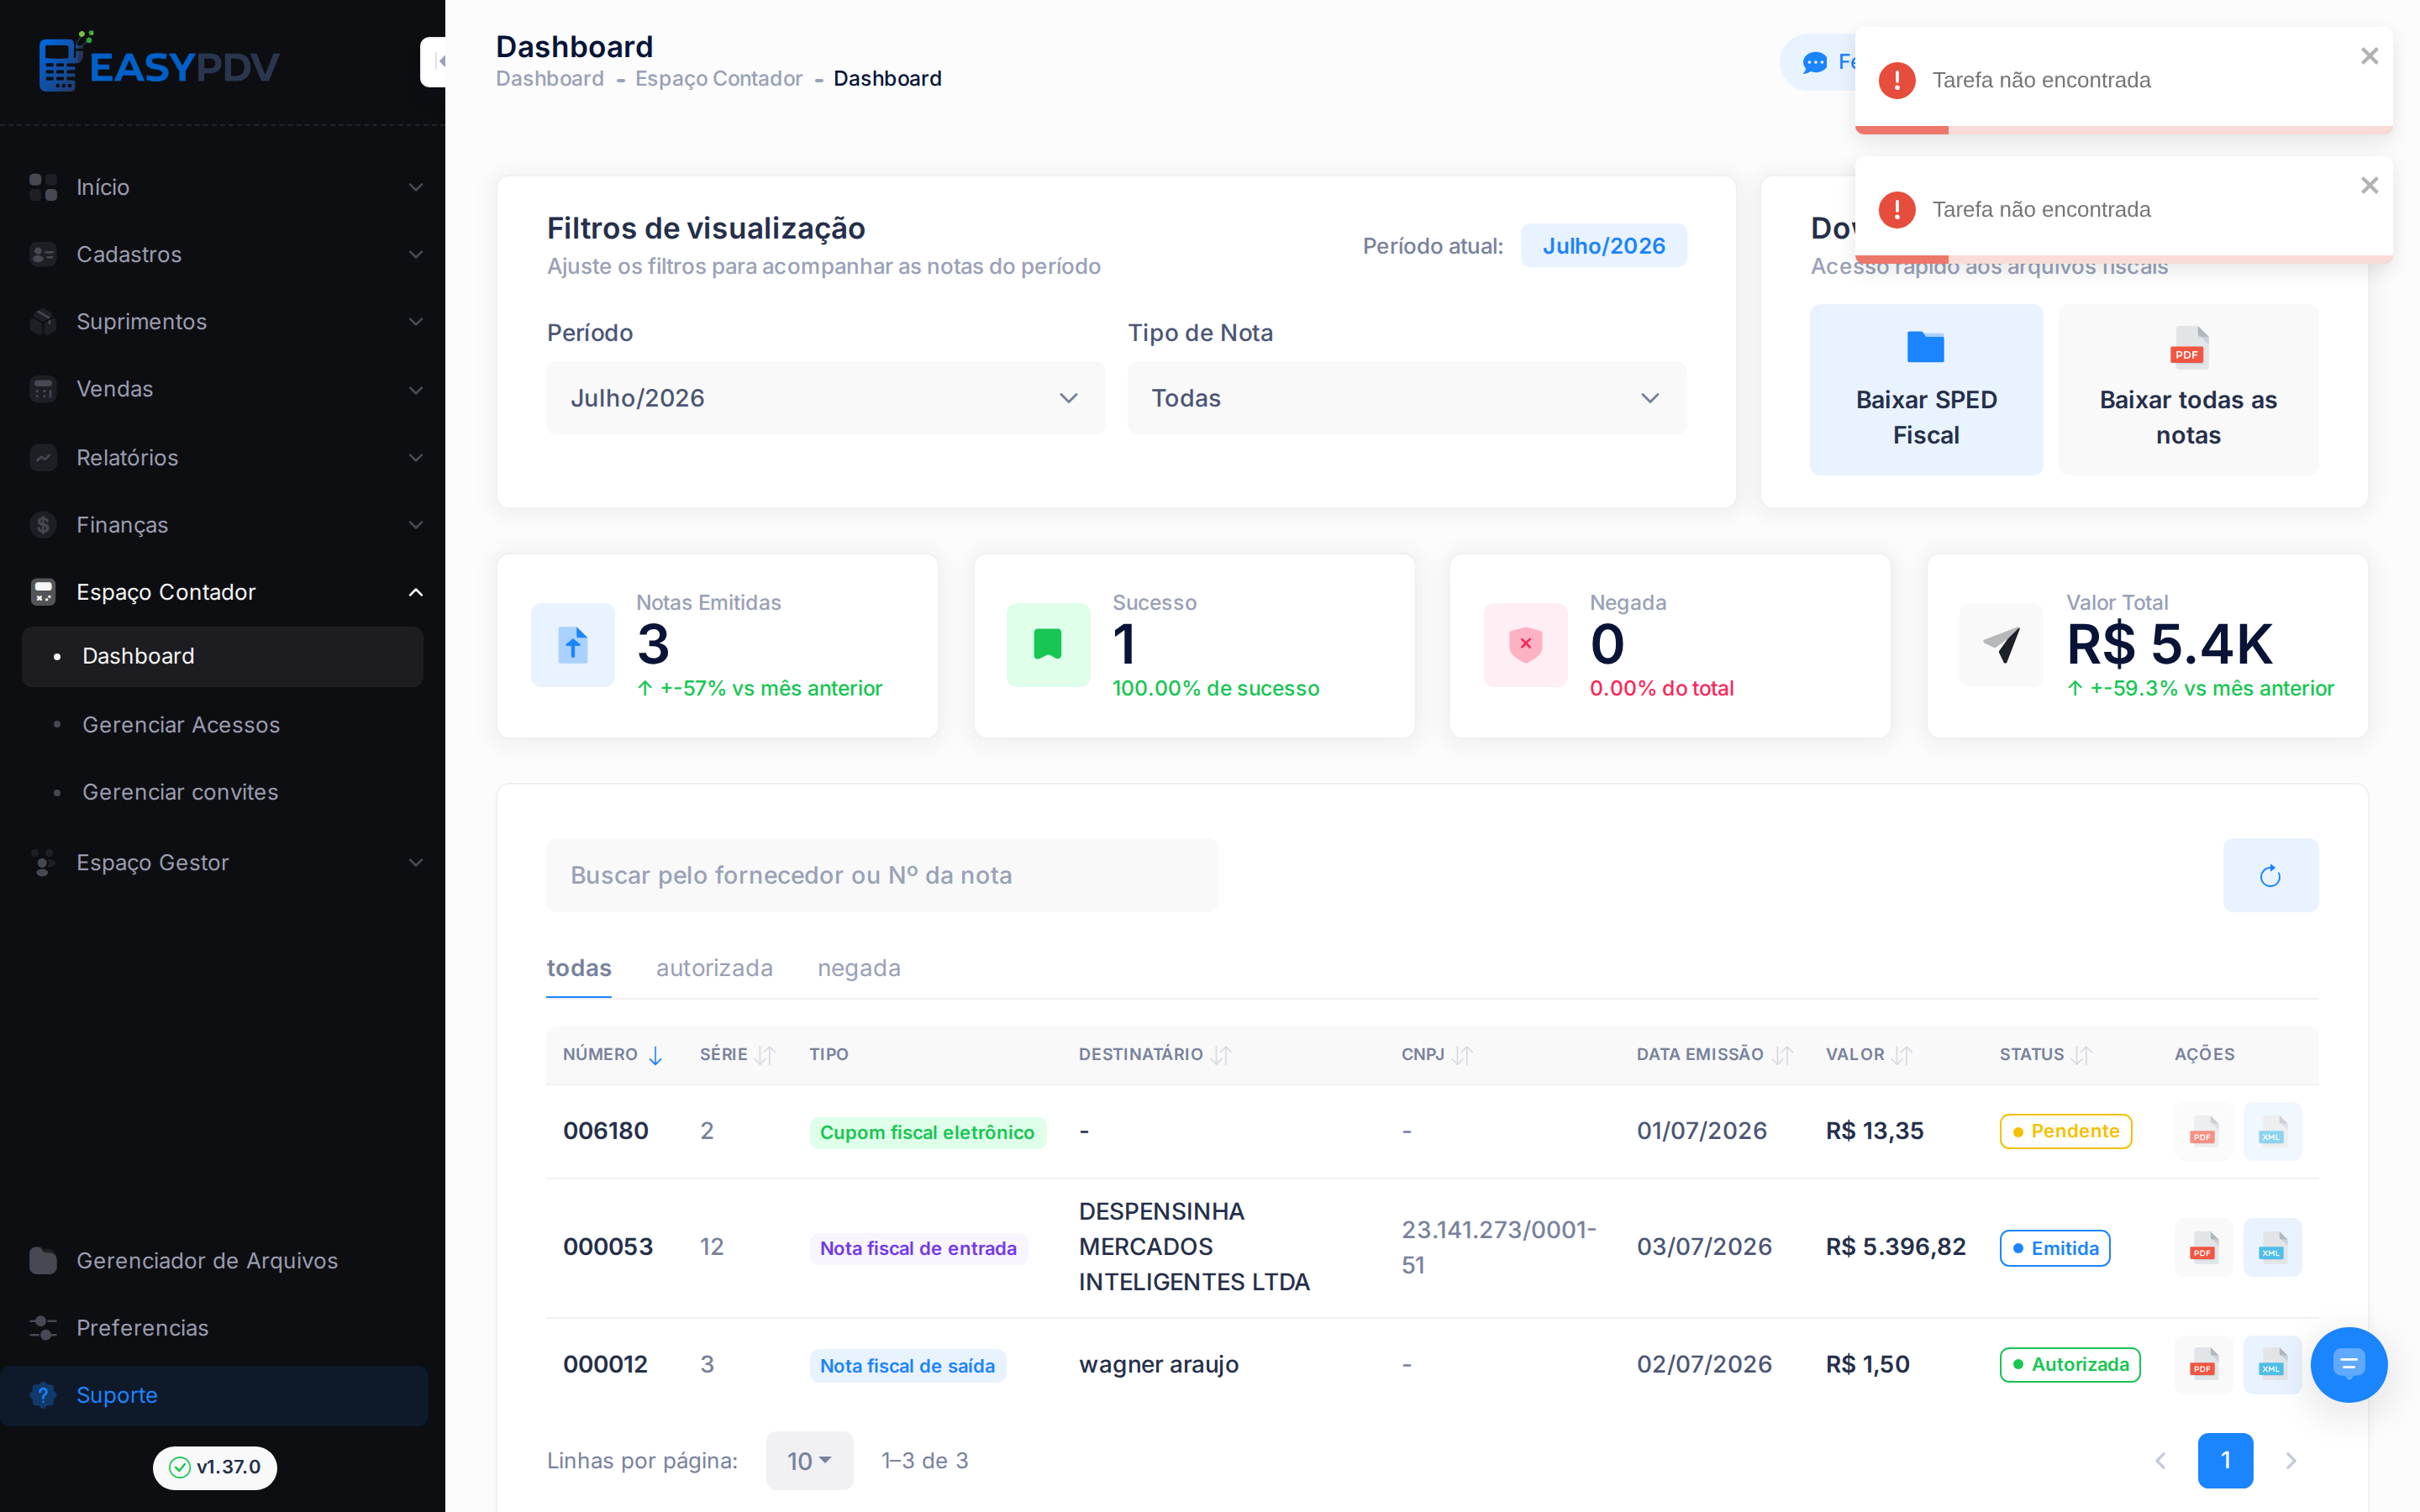Open Gerenciador de Arquivos folder icon

43,1260
